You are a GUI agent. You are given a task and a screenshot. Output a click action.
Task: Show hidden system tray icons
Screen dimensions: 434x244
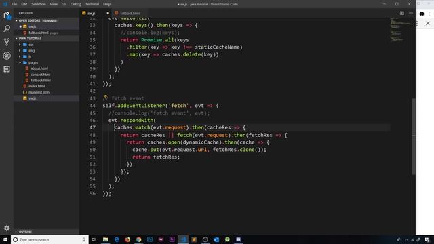coord(406,239)
